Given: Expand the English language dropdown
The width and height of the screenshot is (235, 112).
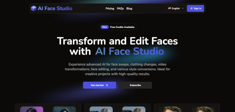Looking at the screenshot, I should click(x=176, y=8).
